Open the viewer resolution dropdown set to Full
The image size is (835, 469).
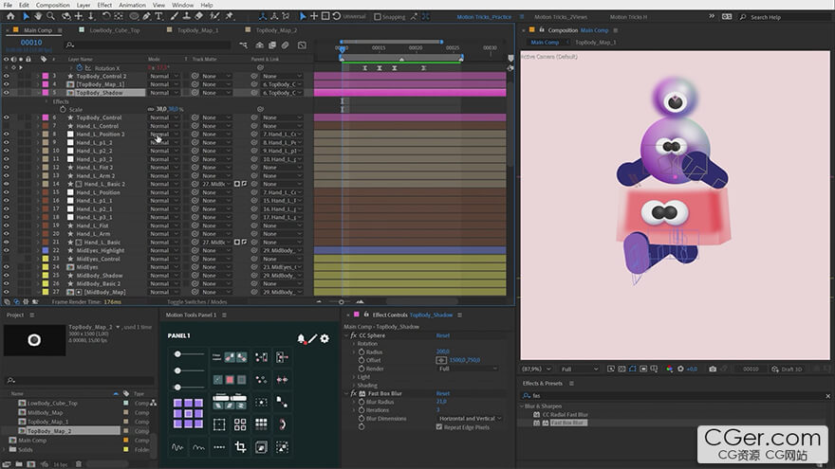tap(579, 369)
